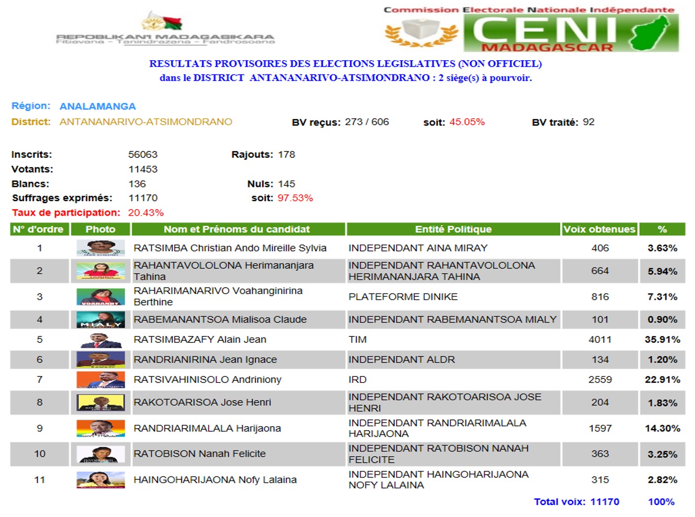Image resolution: width=695 pixels, height=517 pixels.
Task: Click the RESULTATS PROVISOIRES title line
Action: coord(346,64)
